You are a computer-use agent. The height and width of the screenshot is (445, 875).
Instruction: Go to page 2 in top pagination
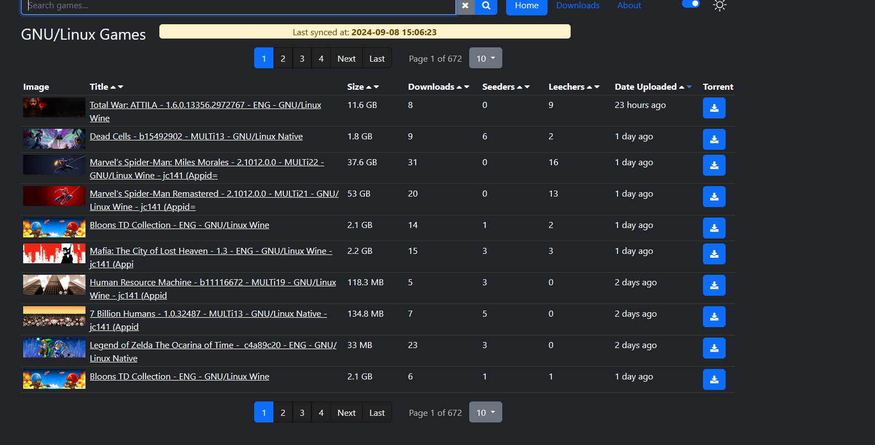[283, 58]
